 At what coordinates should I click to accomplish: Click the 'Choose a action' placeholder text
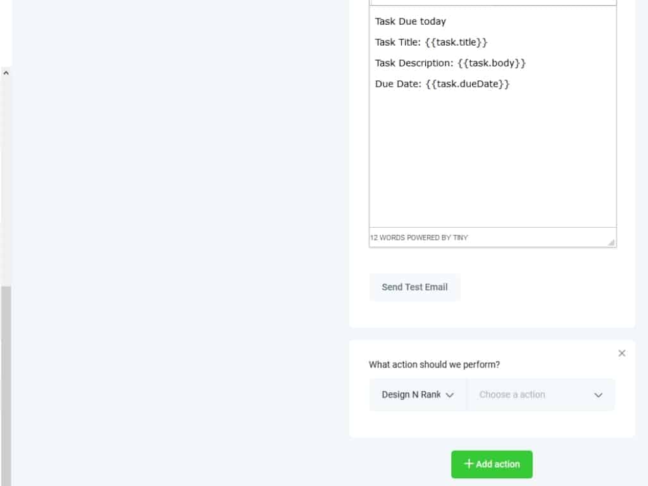[x=512, y=395]
